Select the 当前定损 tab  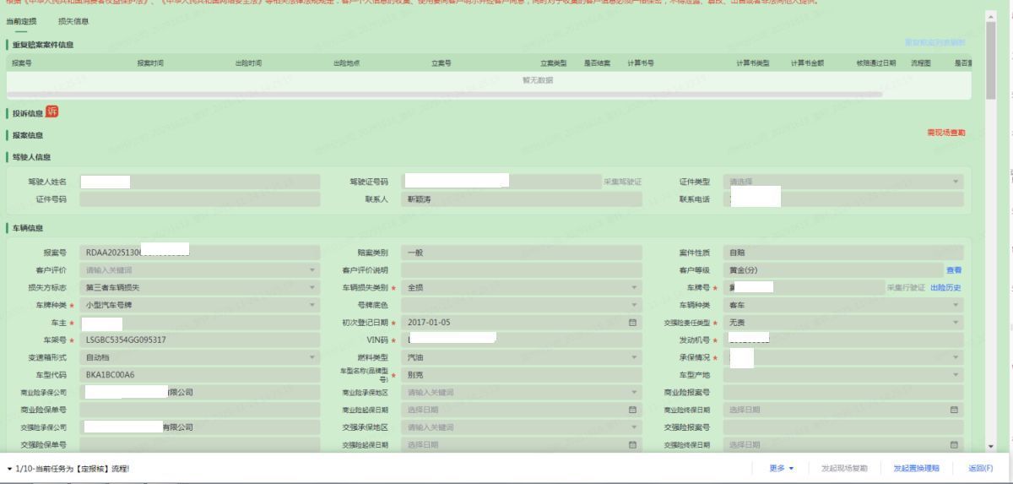click(21, 21)
